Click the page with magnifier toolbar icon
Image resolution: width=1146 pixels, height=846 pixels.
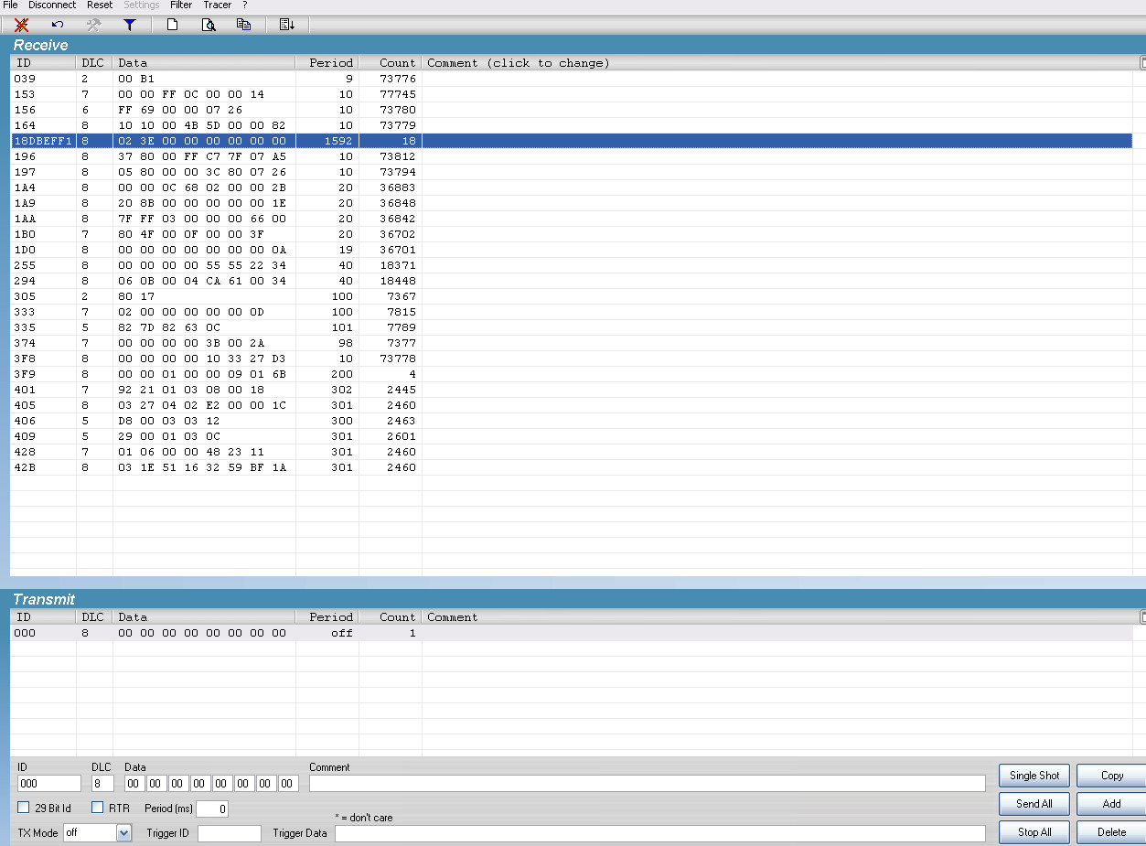209,25
